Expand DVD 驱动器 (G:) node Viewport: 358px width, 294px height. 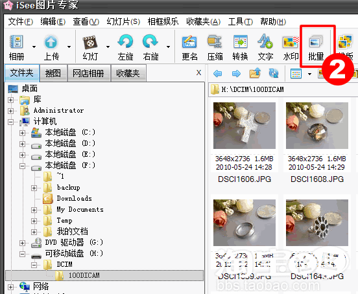22,243
